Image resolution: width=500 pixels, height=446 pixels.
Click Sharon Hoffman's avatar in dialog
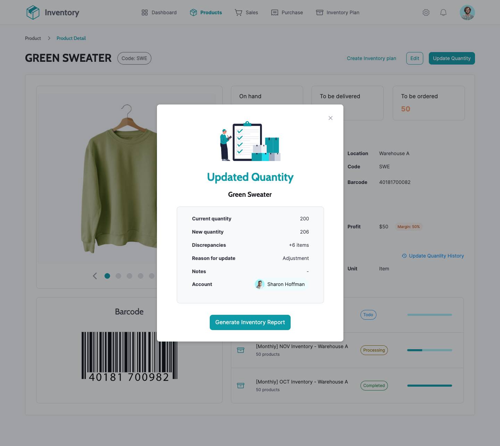pos(260,284)
